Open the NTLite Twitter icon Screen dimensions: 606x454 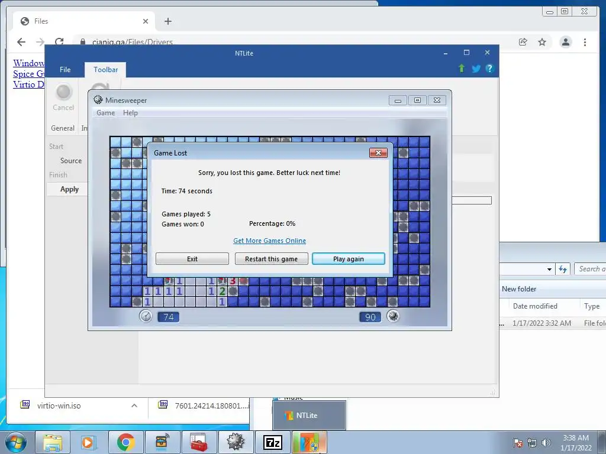click(x=476, y=69)
